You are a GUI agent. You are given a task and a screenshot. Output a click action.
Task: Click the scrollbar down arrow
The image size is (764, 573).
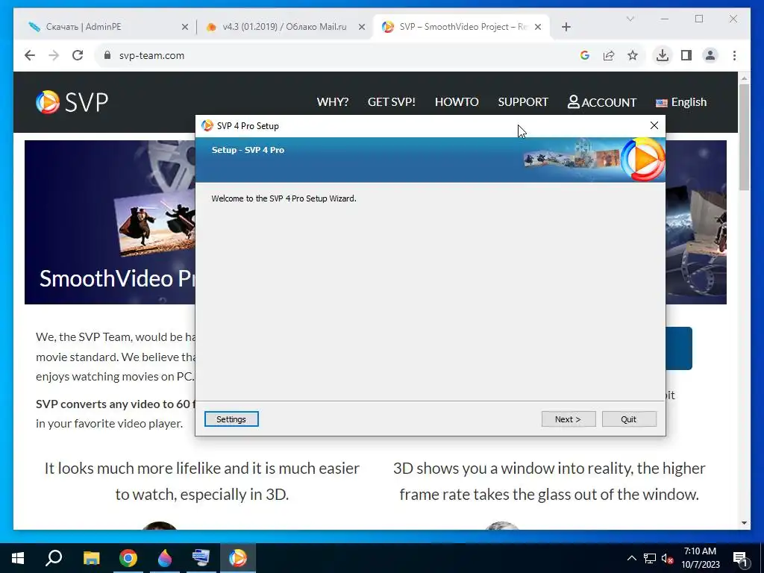(744, 523)
